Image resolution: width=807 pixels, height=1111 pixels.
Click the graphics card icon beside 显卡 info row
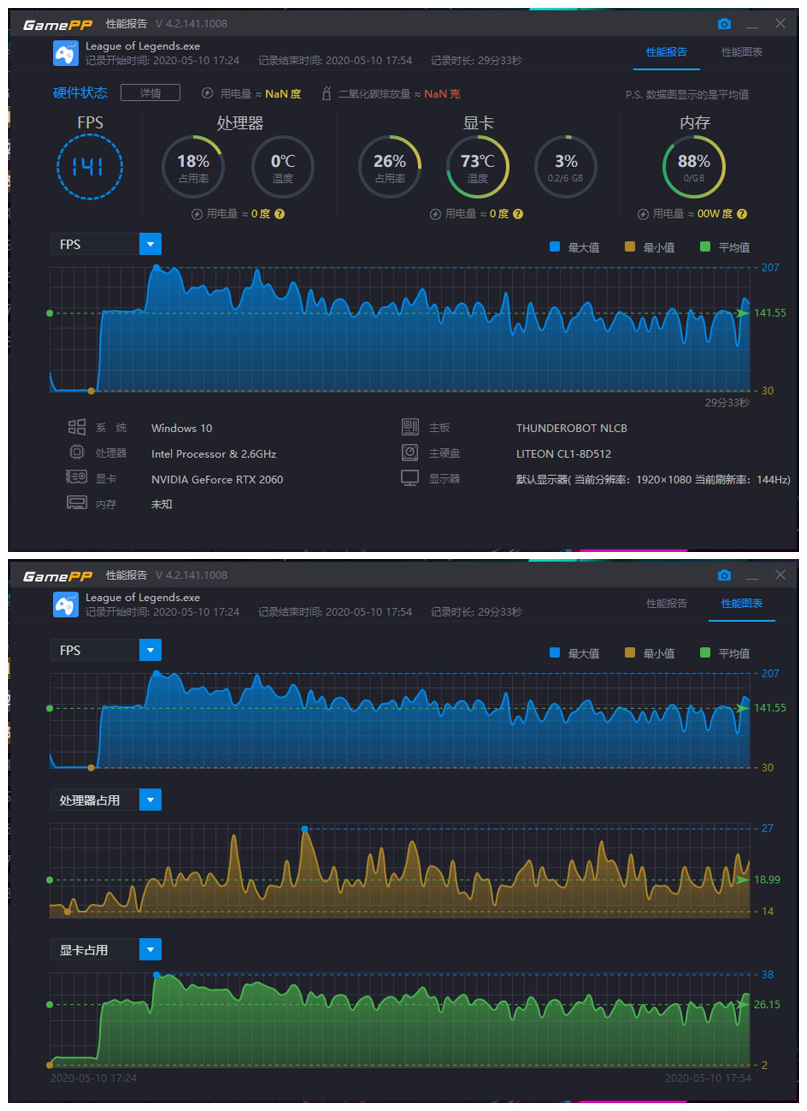77,477
